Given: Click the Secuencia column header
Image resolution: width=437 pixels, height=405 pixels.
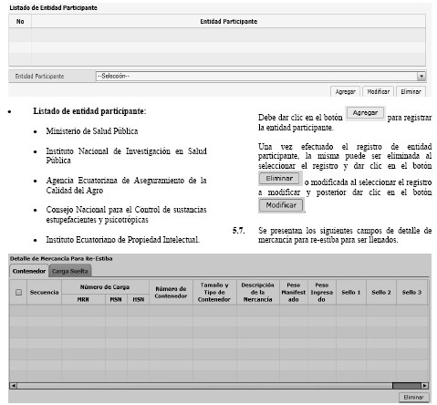Looking at the screenshot, I should pos(44,293).
